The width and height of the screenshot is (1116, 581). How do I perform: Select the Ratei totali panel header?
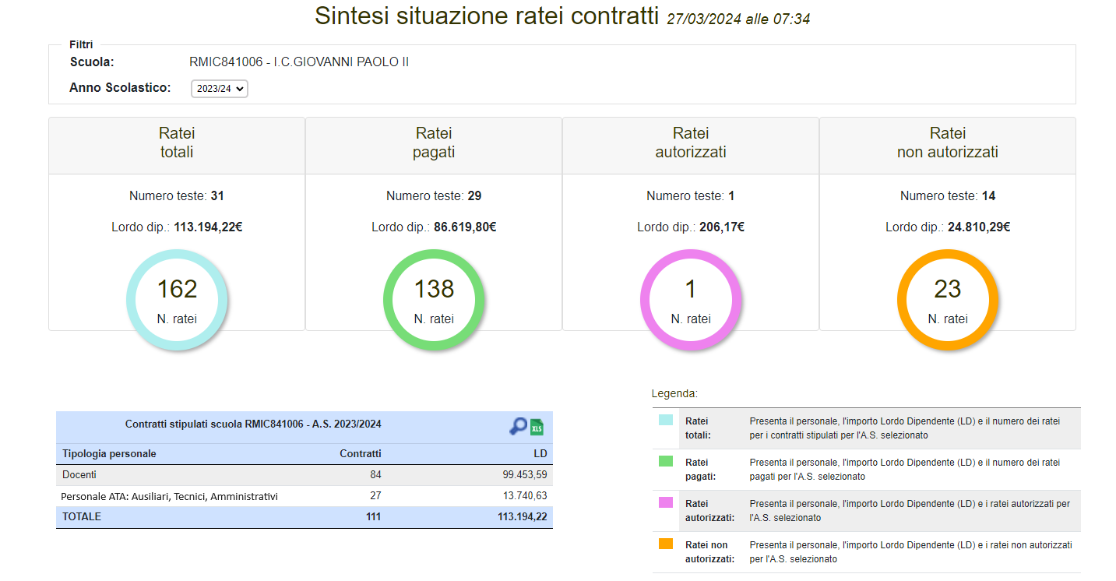[x=177, y=143]
